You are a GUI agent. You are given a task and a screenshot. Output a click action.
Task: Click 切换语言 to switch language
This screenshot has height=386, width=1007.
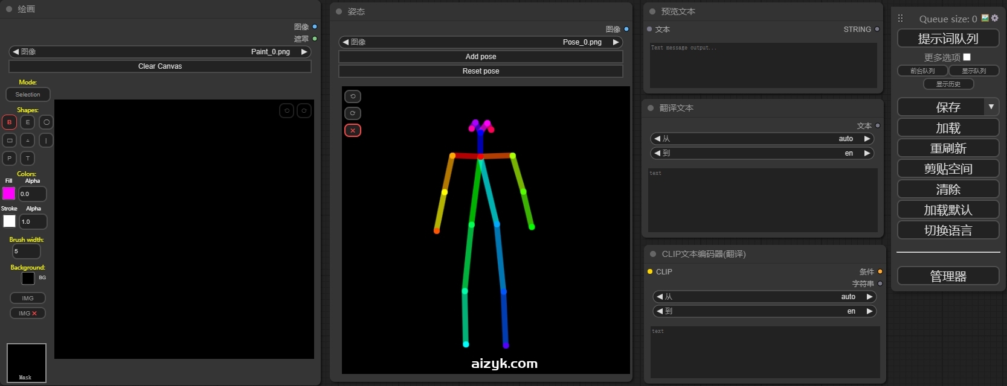(x=948, y=230)
